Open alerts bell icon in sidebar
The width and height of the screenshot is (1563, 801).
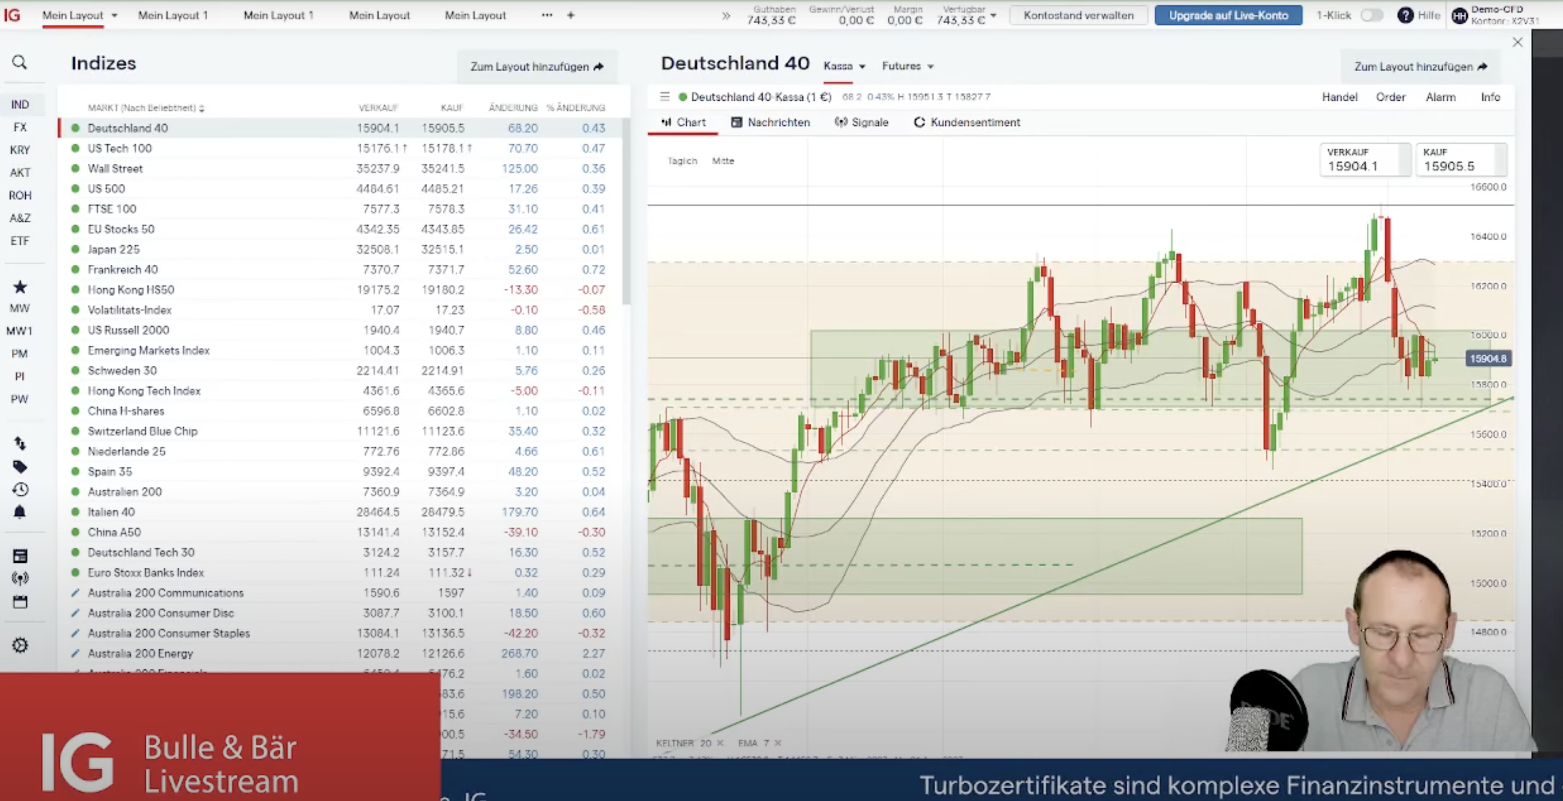pos(19,512)
